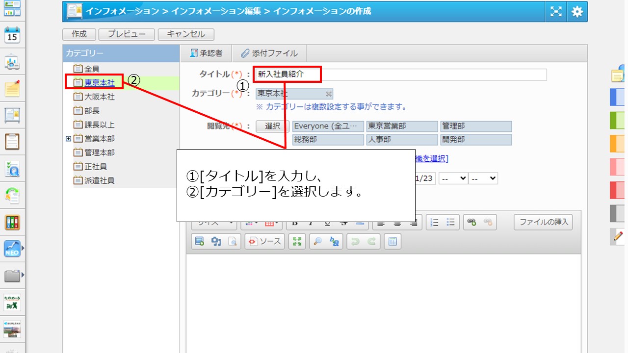Toggle the numbered list button in editor
Screen dimensions: 628x353
pos(434,222)
